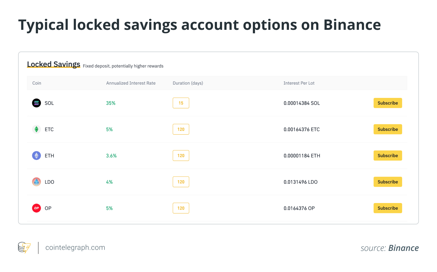Open the Locked Savings heading tab
Screen dimensions: 437x272
(54, 64)
